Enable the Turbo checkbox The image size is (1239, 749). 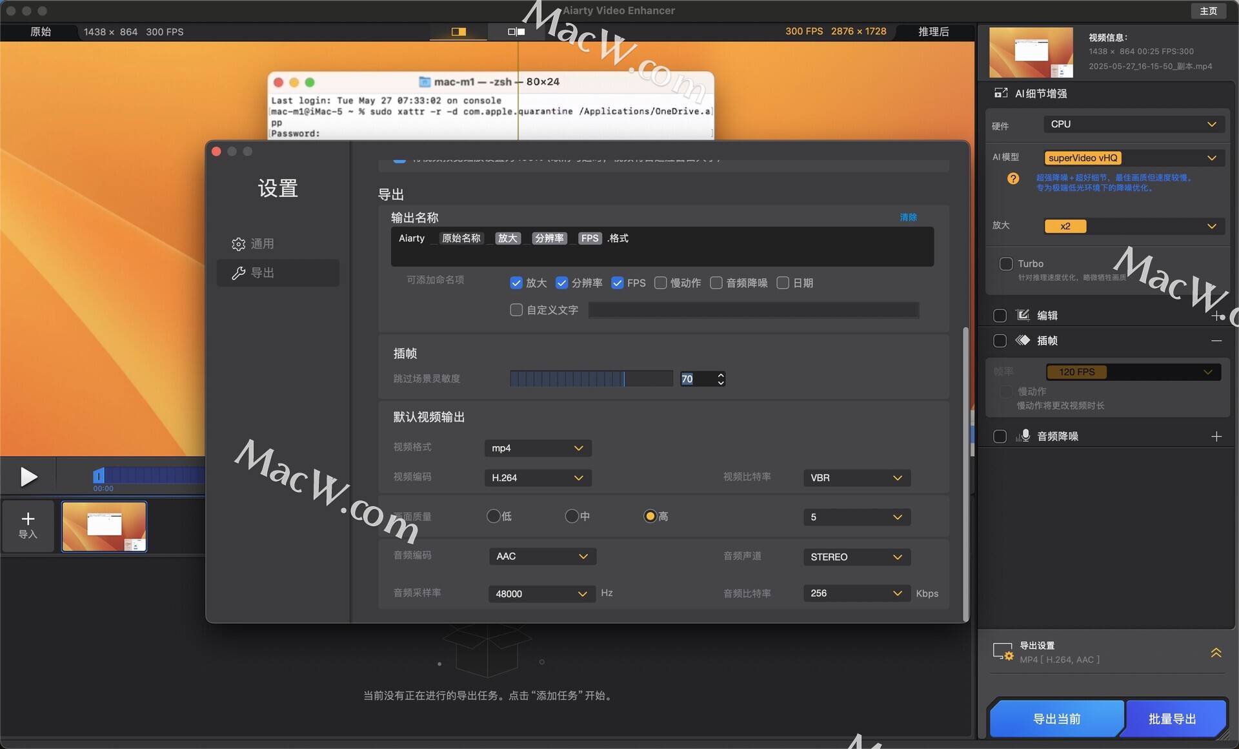point(1006,263)
